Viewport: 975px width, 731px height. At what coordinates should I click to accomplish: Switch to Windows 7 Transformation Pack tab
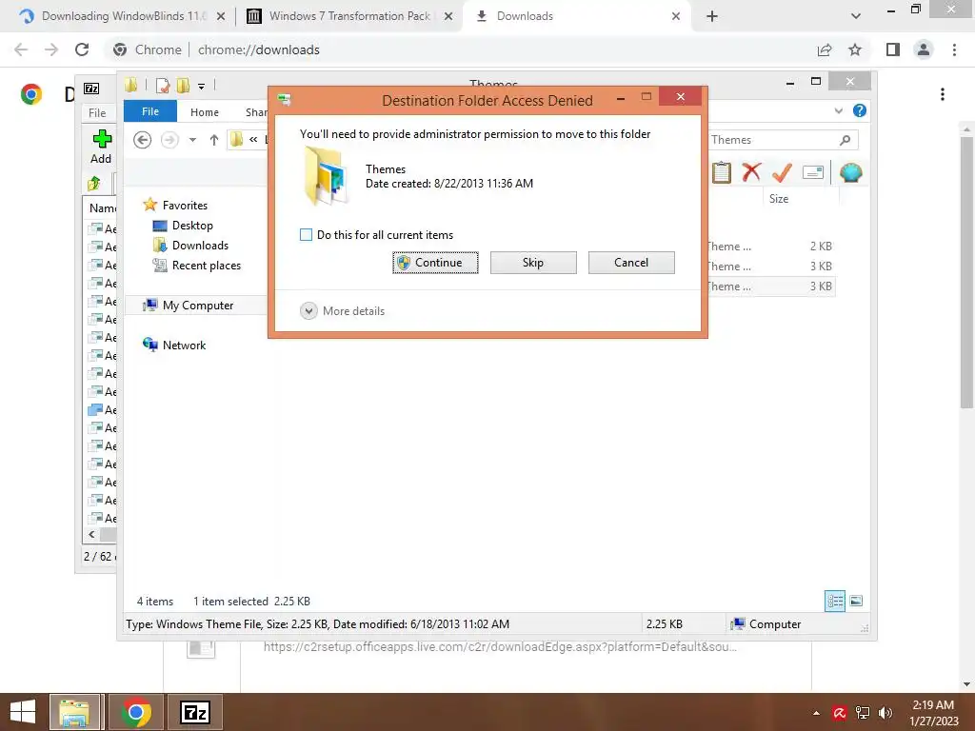click(350, 16)
